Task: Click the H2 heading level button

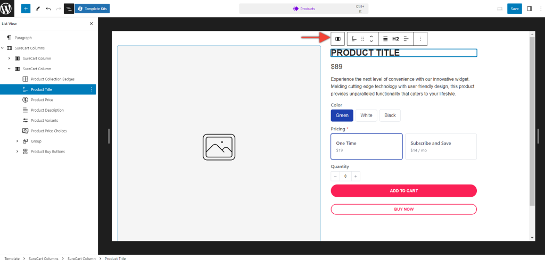Action: [x=395, y=39]
